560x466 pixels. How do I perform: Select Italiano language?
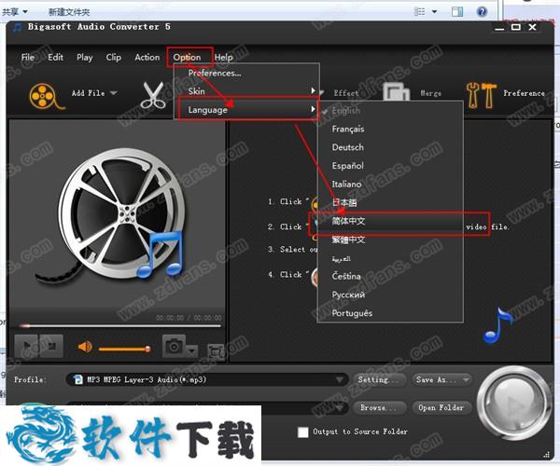pos(390,185)
